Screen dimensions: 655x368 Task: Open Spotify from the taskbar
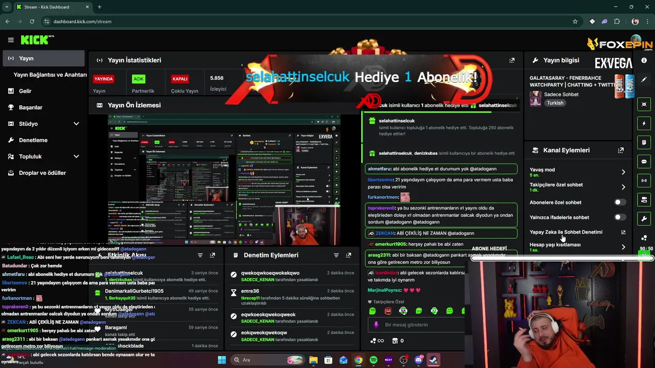374,360
